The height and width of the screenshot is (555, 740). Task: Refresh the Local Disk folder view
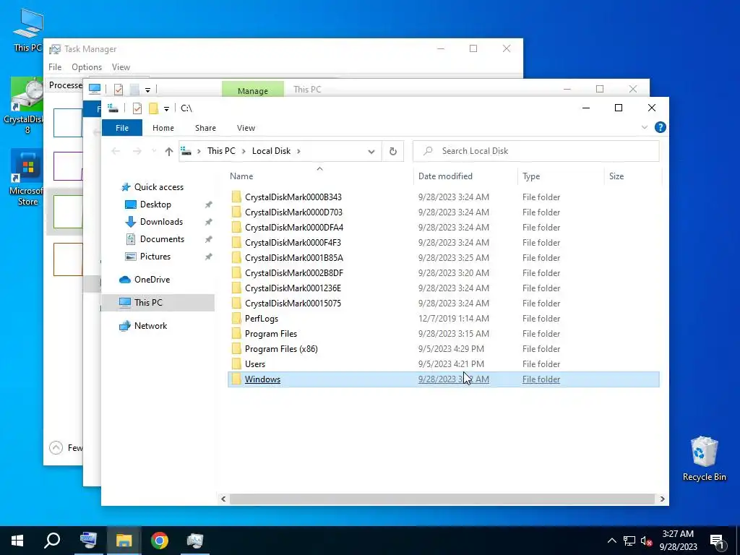click(392, 152)
